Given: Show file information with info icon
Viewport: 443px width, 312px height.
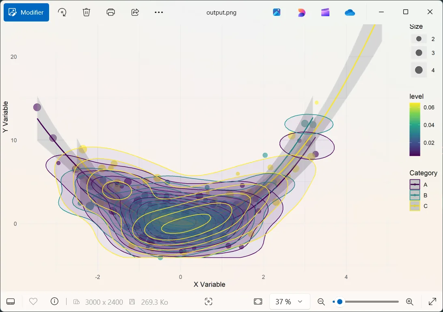Looking at the screenshot, I should (54, 301).
